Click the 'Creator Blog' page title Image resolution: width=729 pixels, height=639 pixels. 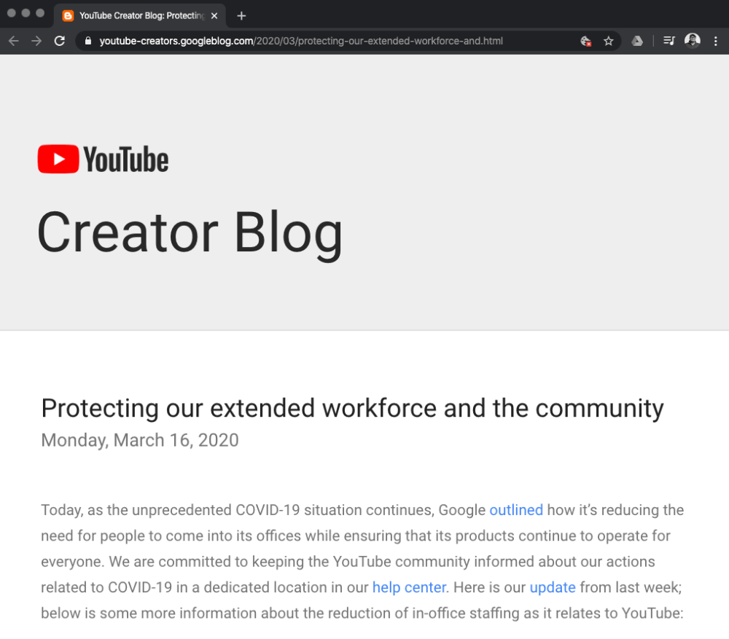point(190,231)
